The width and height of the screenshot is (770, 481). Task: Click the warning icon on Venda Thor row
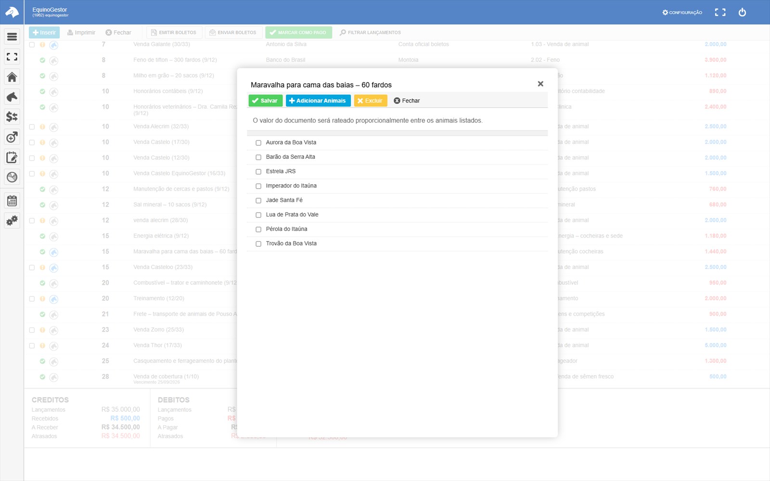click(42, 345)
